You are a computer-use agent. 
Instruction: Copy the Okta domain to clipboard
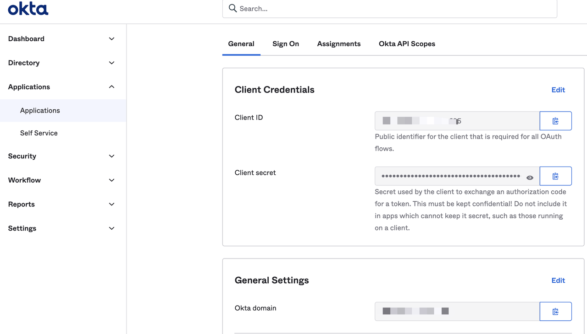[x=555, y=312]
